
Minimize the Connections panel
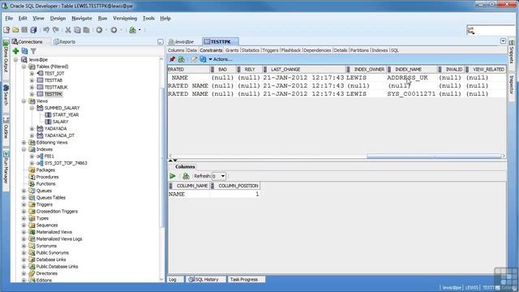click(x=161, y=42)
